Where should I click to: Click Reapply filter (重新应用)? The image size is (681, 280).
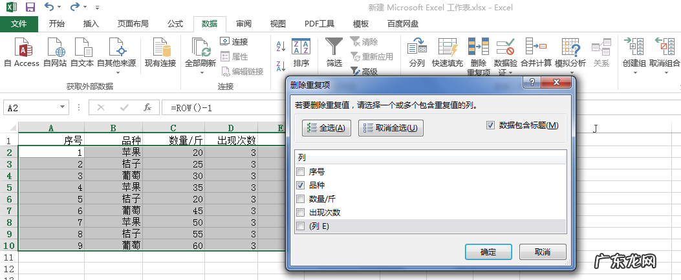pos(371,56)
